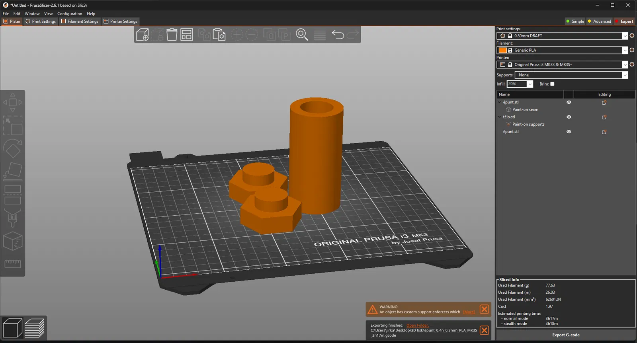Select the Measure ruler tool

point(13,264)
